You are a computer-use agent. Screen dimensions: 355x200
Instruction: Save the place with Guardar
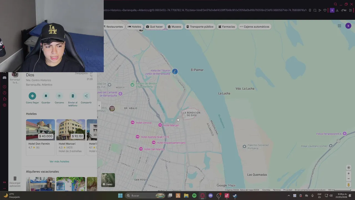46,96
